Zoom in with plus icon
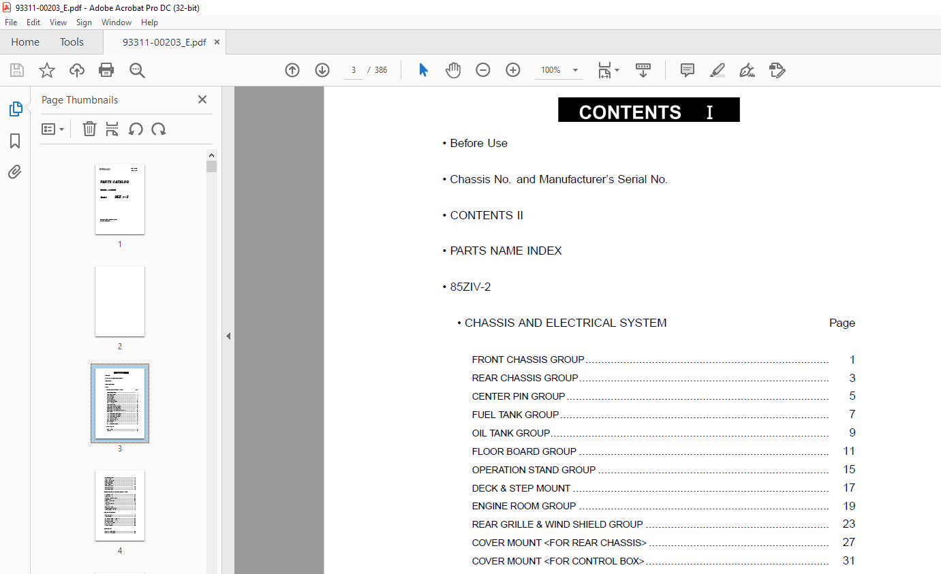941x574 pixels. click(x=513, y=70)
